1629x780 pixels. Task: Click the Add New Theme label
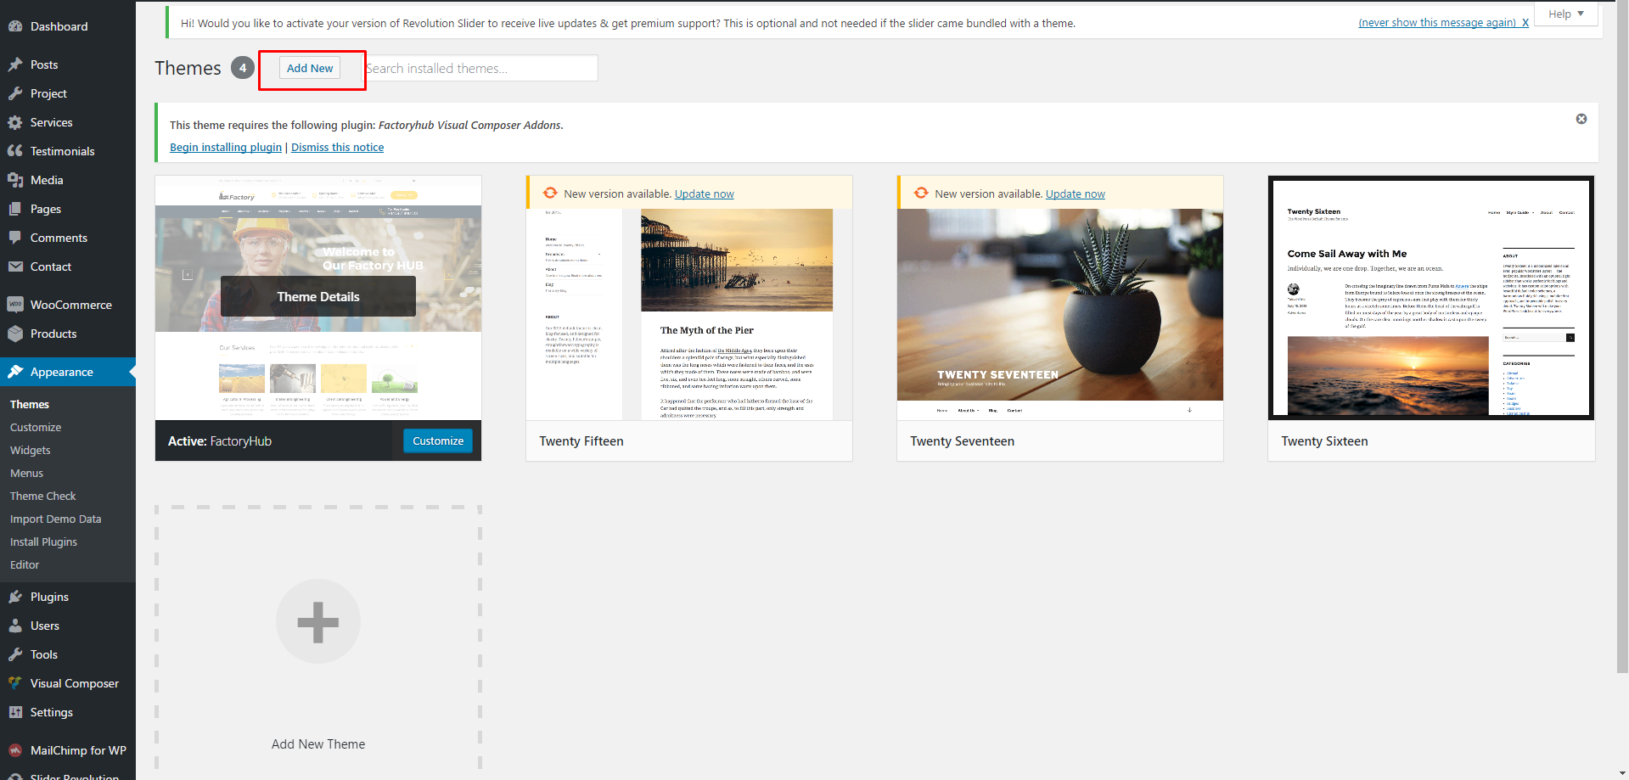[x=318, y=744]
